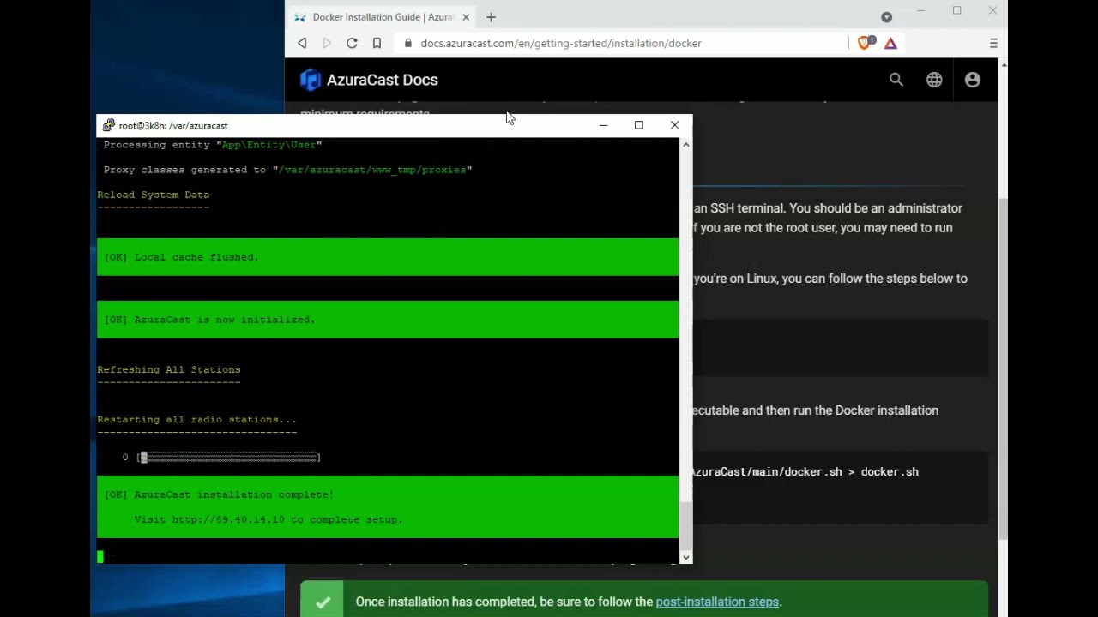Maximize the browser window
Screen dimensions: 1098x617
pos(956,11)
